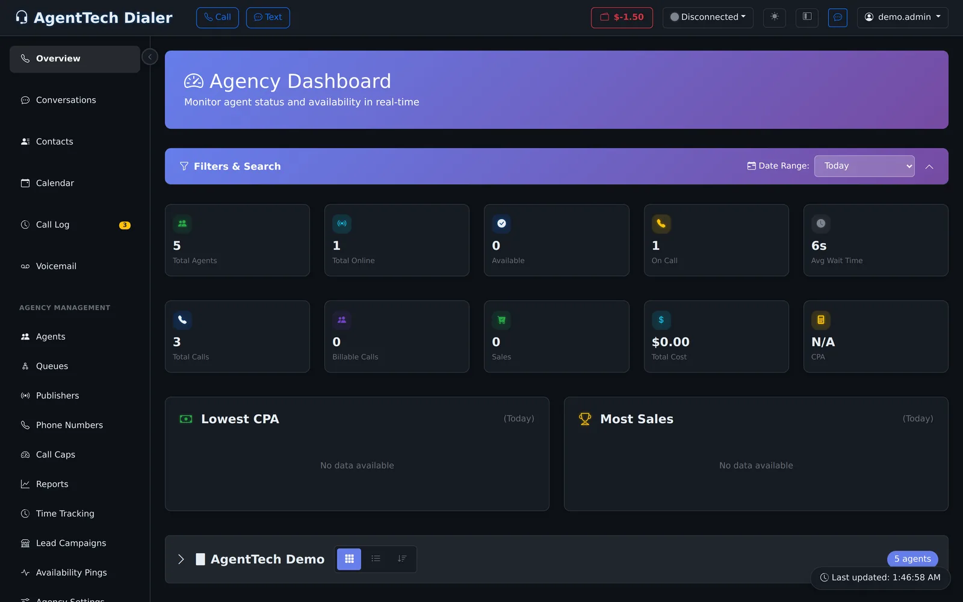Open Lead Campaigns page
The height and width of the screenshot is (602, 963).
(75, 543)
